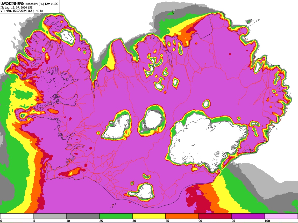
Task: Click the legend value '75'
Action: [x=167, y=221]
